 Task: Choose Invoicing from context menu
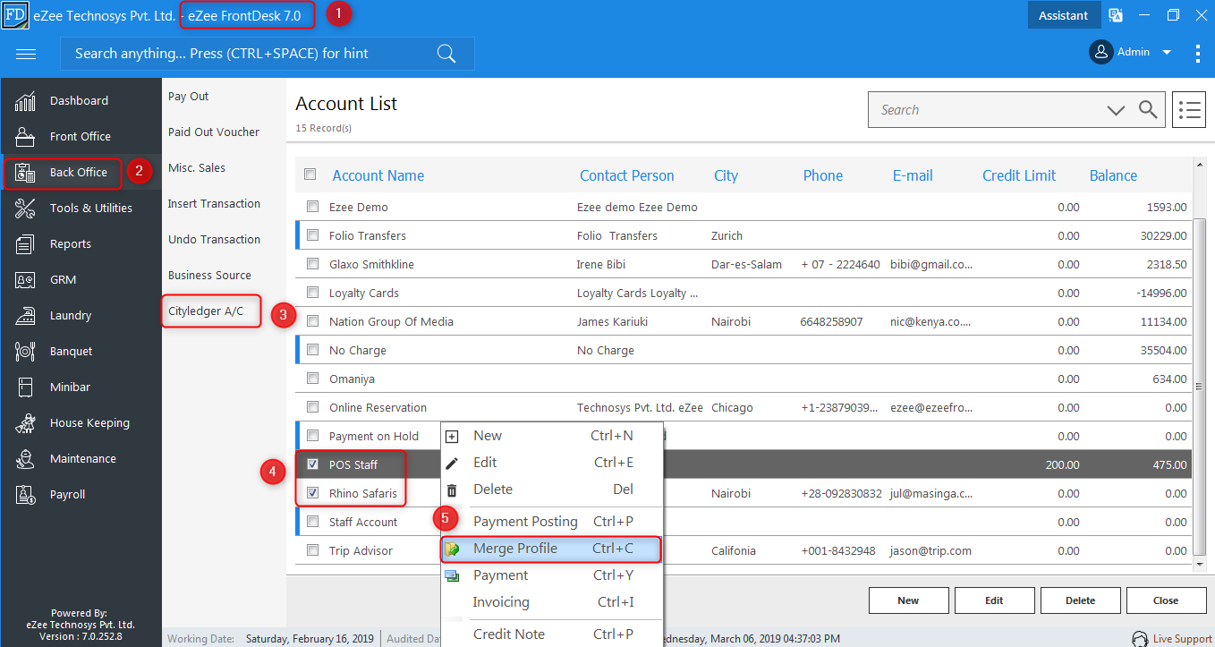(551, 602)
